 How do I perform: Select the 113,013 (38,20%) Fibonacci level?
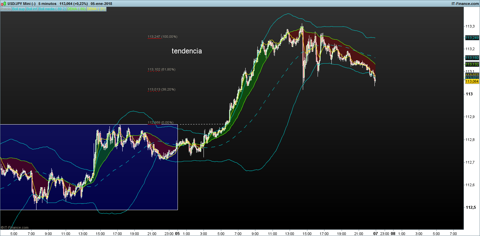click(161, 89)
